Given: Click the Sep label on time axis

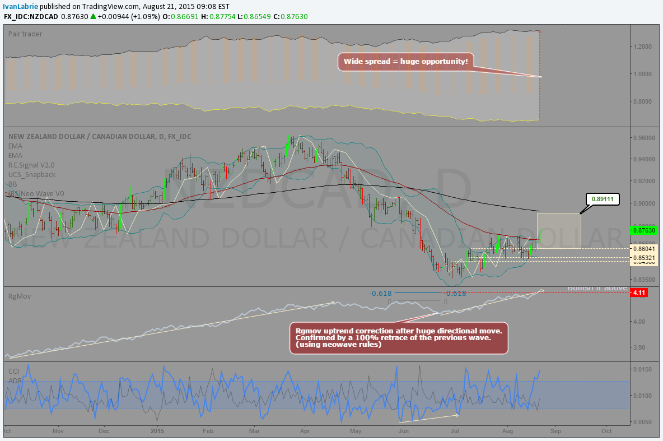Looking at the screenshot, I should (x=555, y=431).
